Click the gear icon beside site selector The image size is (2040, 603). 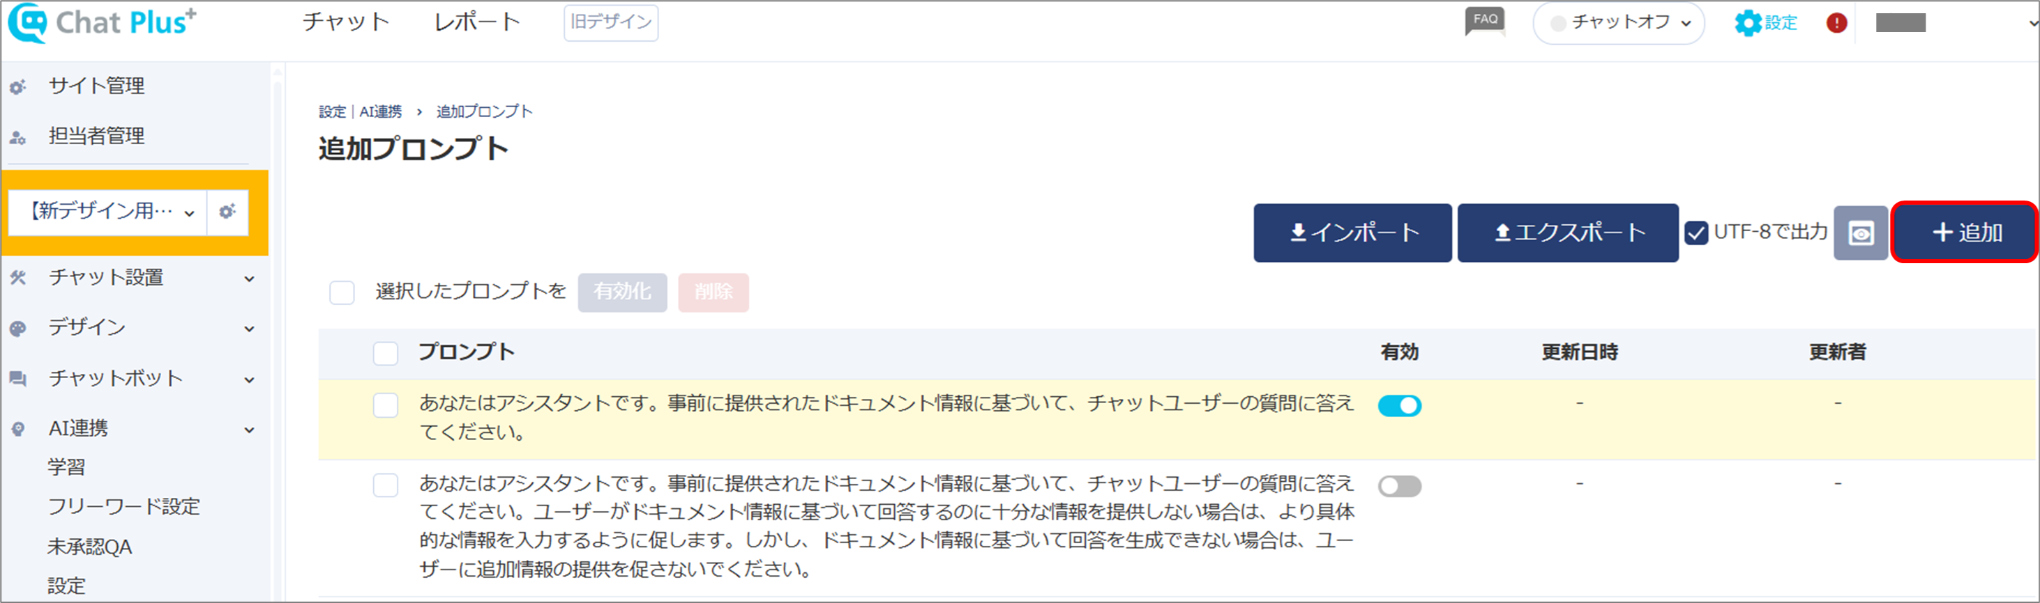point(228,212)
